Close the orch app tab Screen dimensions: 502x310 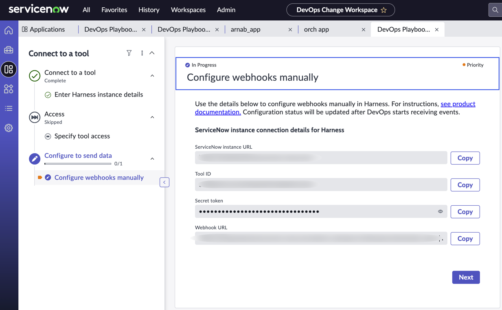[364, 29]
